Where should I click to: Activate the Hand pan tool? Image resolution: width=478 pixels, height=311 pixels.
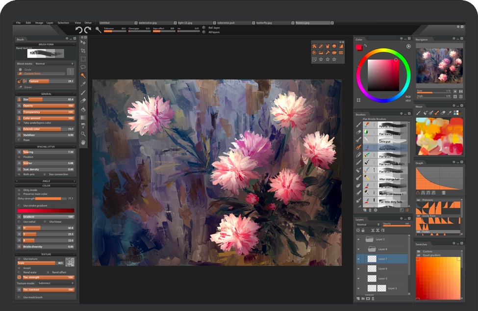click(83, 142)
